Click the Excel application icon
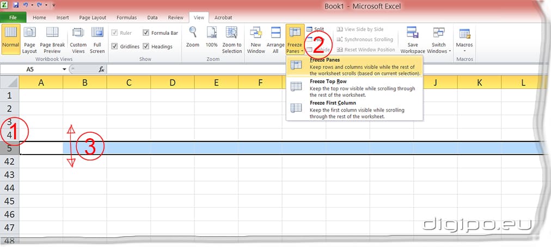Viewport: 551px width, 247px height. tap(5, 5)
